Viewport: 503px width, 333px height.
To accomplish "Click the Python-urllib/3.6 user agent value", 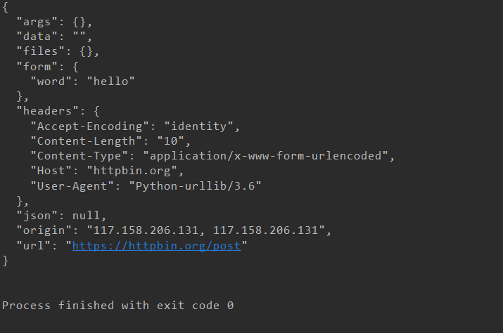I will point(195,186).
